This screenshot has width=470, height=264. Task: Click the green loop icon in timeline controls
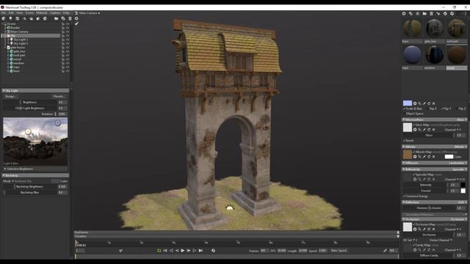coord(159,251)
